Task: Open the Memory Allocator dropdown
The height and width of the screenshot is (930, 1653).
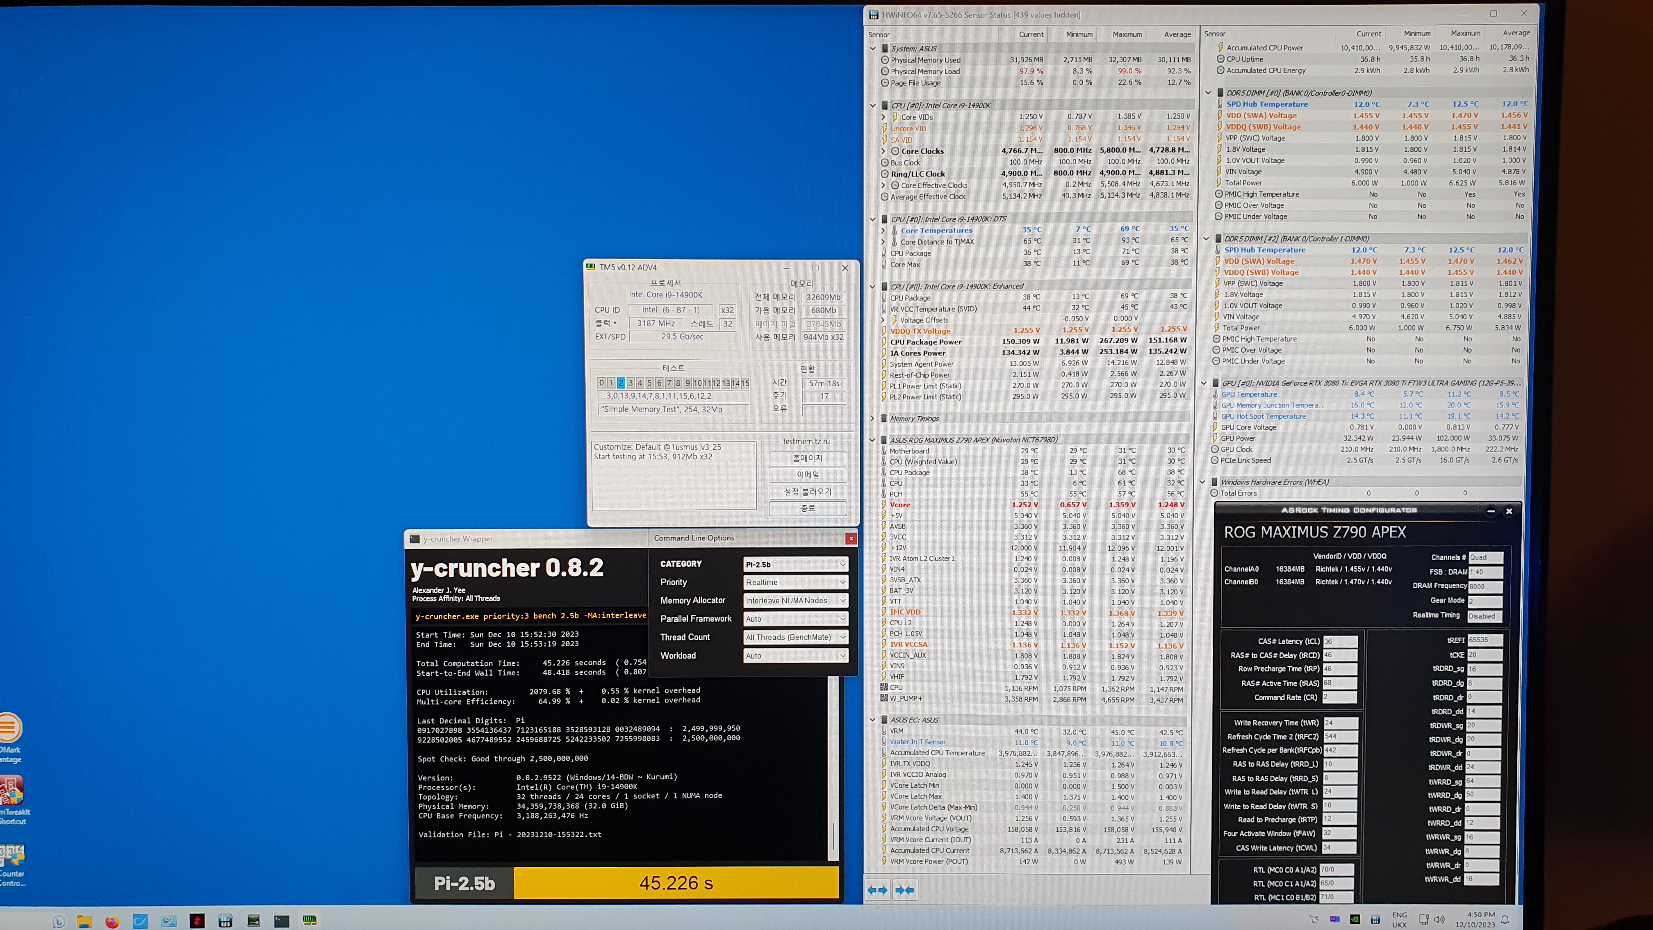Action: (796, 601)
